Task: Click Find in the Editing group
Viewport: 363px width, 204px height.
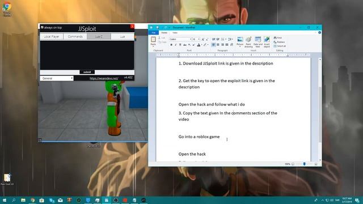Action: [278, 38]
